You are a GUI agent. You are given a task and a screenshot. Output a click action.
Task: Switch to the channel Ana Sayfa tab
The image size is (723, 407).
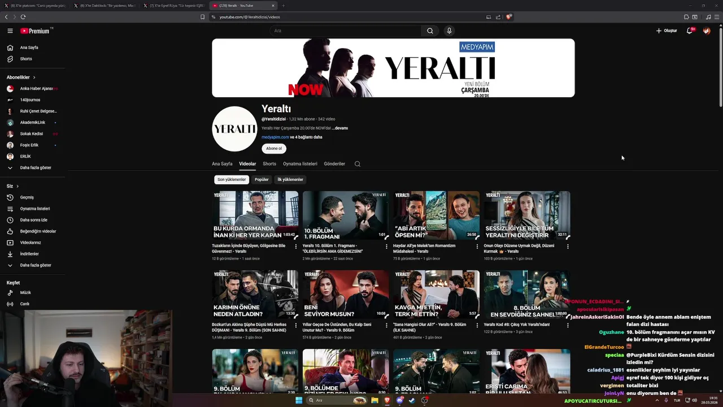tap(222, 164)
